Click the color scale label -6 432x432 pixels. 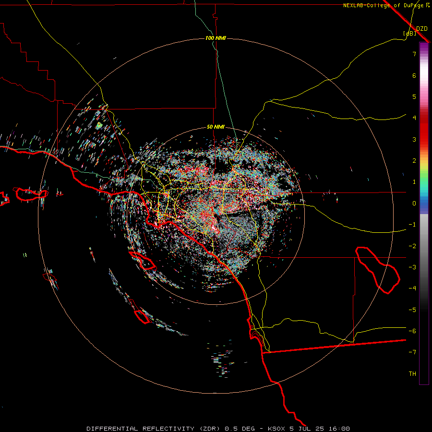tap(412, 331)
